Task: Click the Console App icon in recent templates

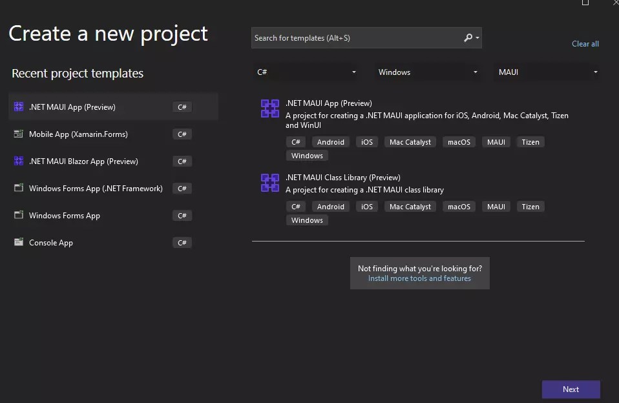Action: coord(17,242)
